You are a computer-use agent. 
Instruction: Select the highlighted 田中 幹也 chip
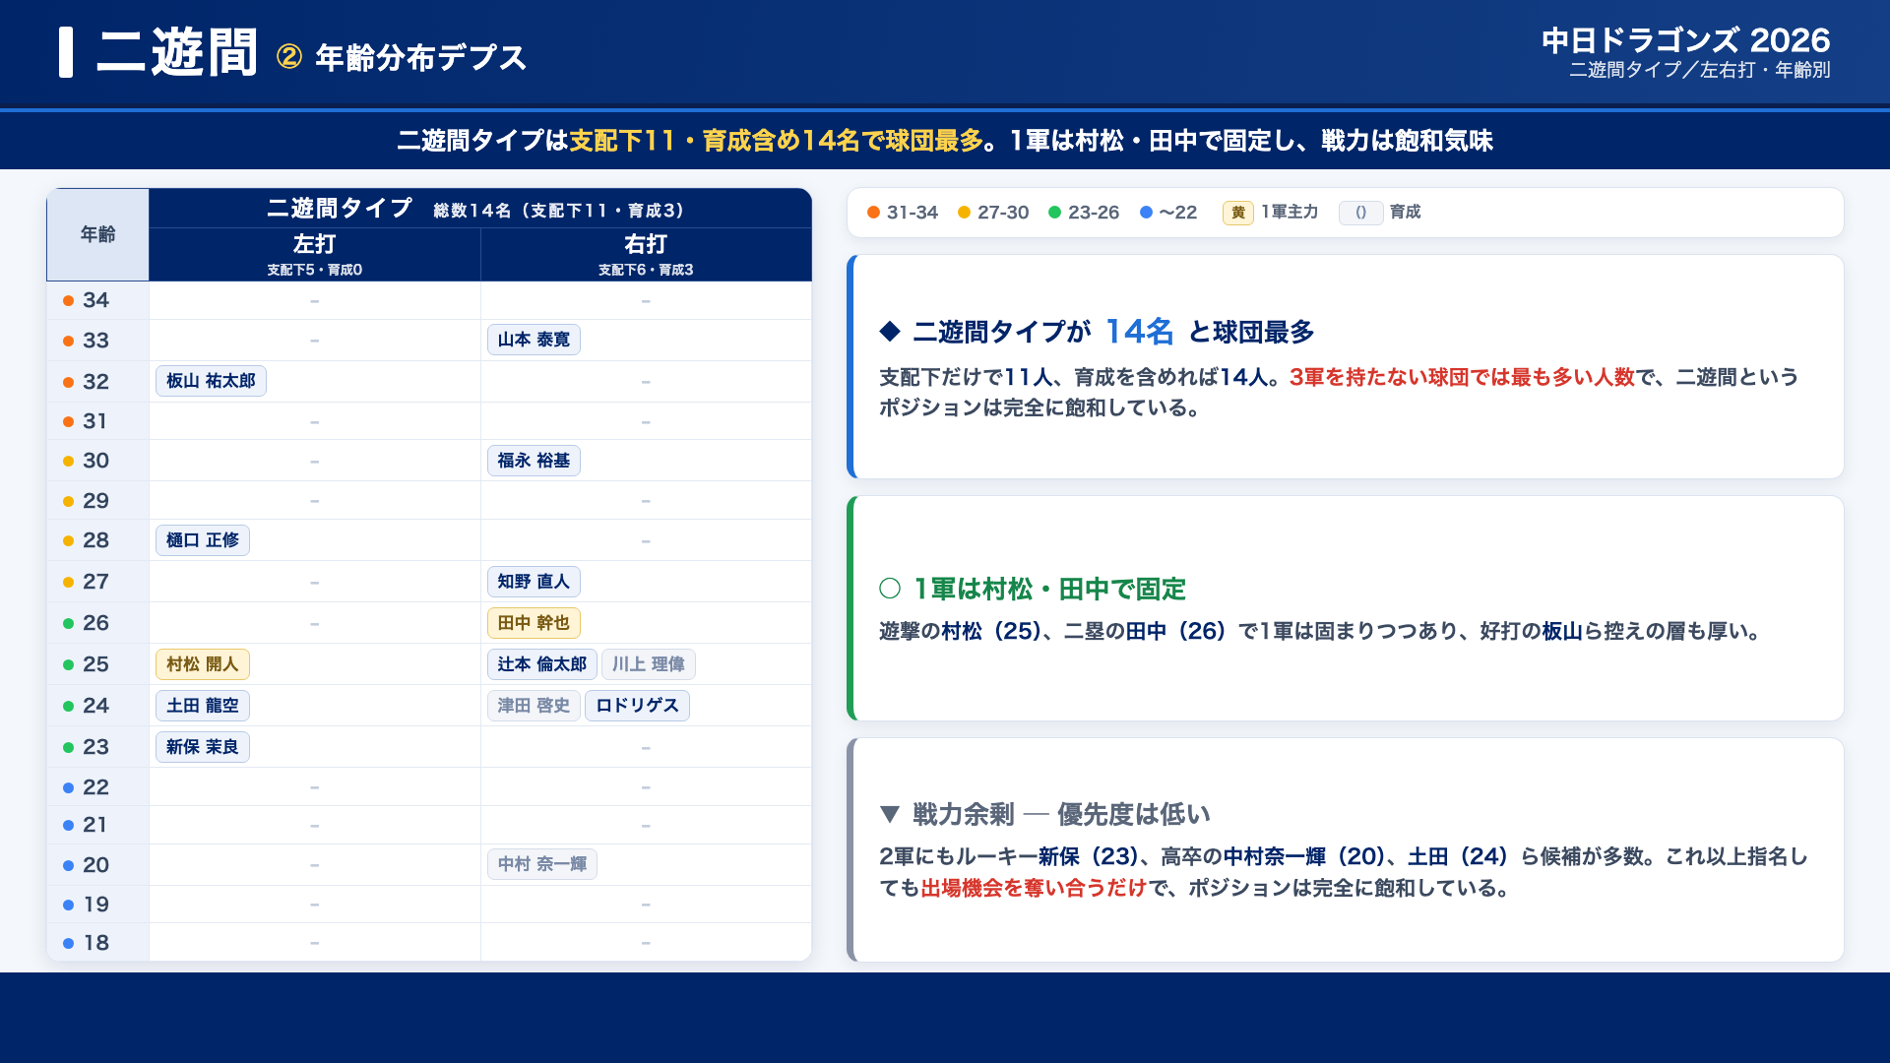click(x=534, y=623)
